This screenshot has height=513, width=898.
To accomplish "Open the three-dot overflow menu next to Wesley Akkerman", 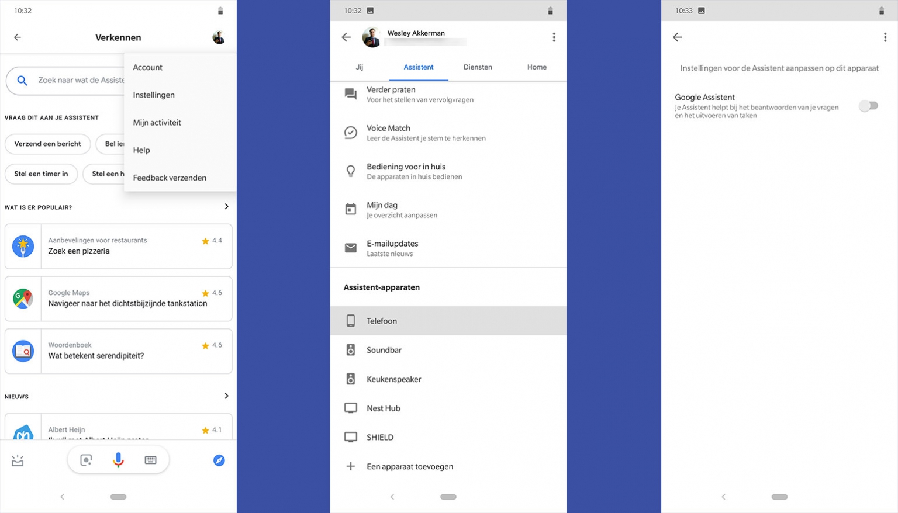I will [554, 37].
